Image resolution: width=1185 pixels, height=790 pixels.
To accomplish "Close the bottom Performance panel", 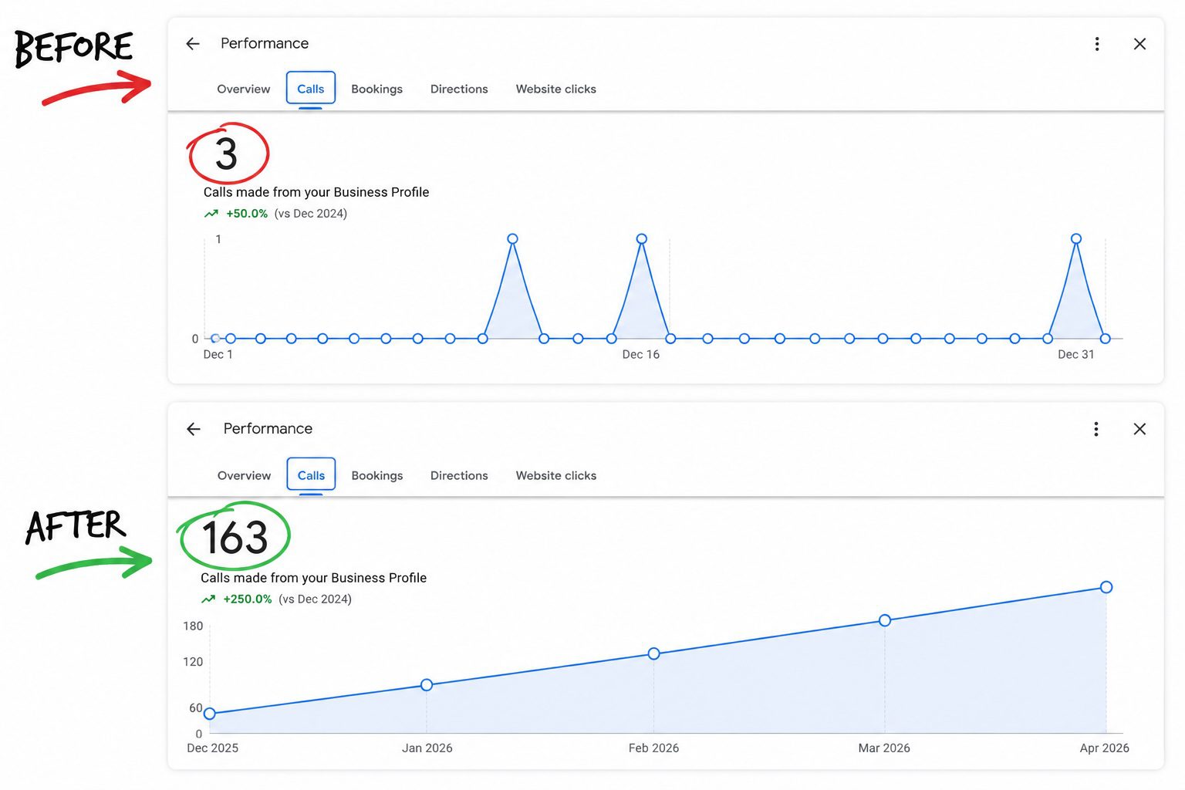I will click(1139, 429).
